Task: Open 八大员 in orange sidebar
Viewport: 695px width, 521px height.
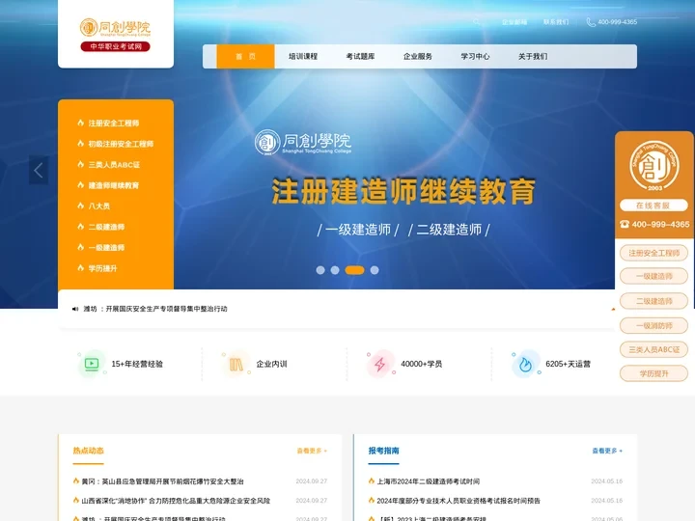Action: pyautogui.click(x=99, y=206)
